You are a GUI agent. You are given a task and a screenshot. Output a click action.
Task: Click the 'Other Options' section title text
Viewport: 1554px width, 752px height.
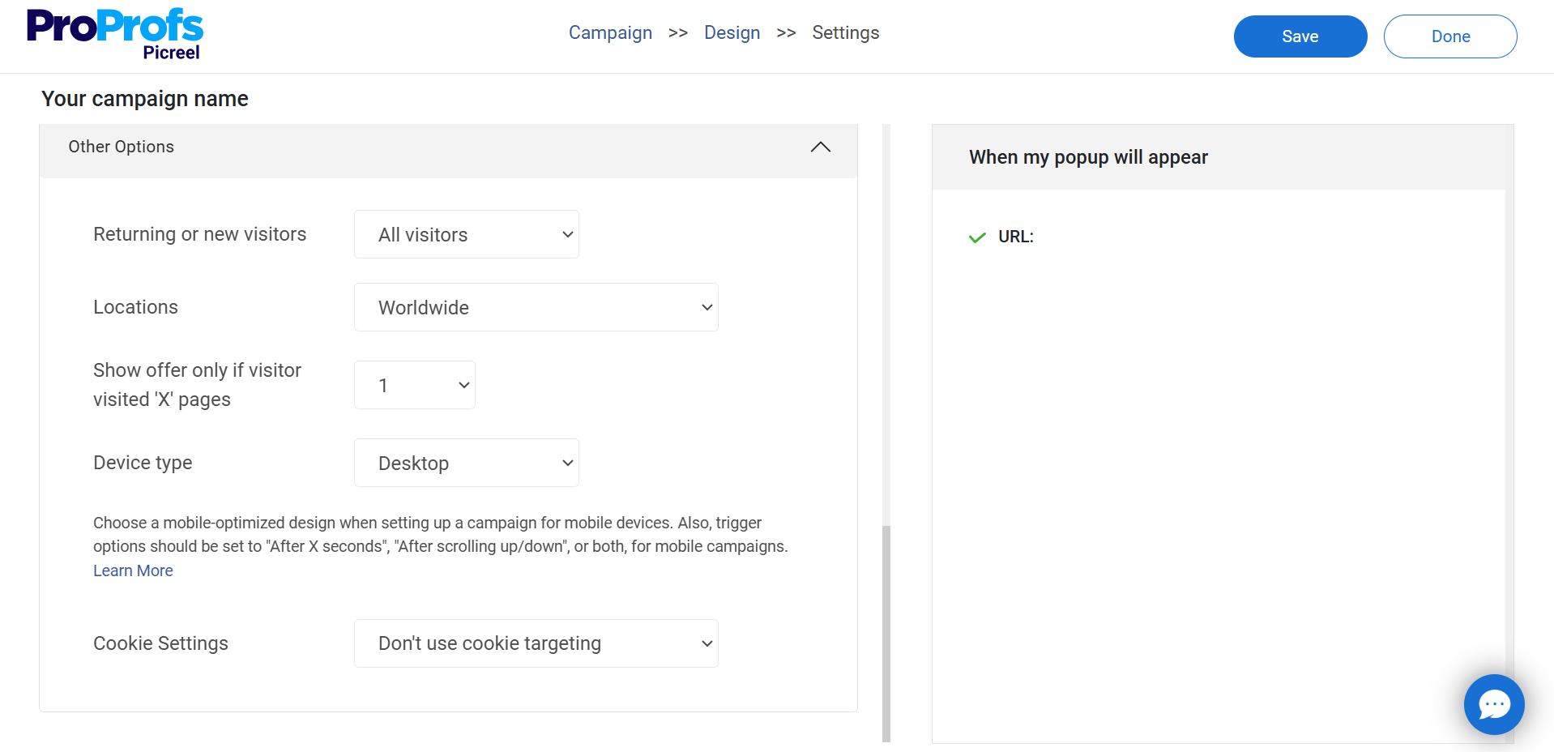point(121,147)
